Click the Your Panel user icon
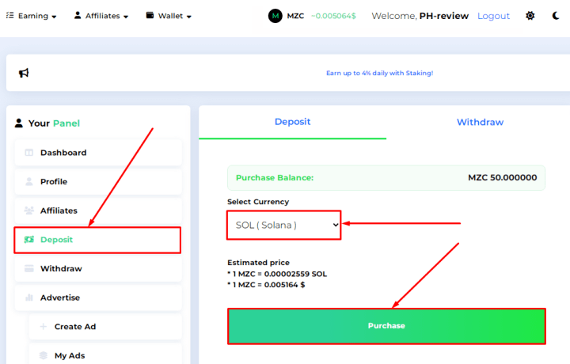Image resolution: width=570 pixels, height=364 pixels. 18,123
